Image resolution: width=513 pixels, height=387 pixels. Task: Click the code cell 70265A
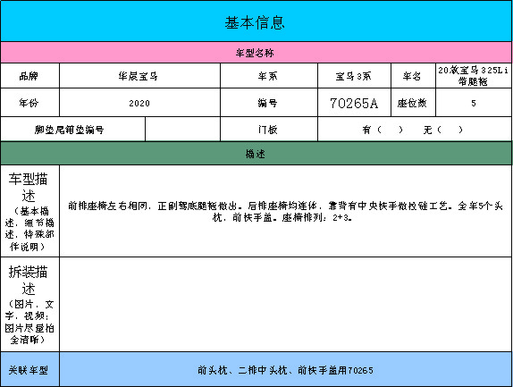pos(354,103)
